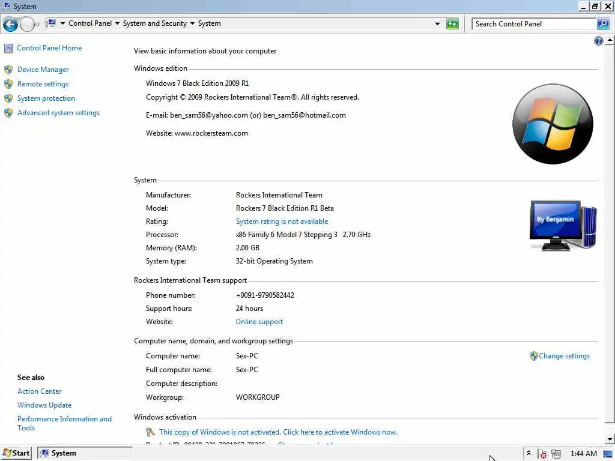Click the System taskbar button
This screenshot has width=615, height=461.
(85, 453)
